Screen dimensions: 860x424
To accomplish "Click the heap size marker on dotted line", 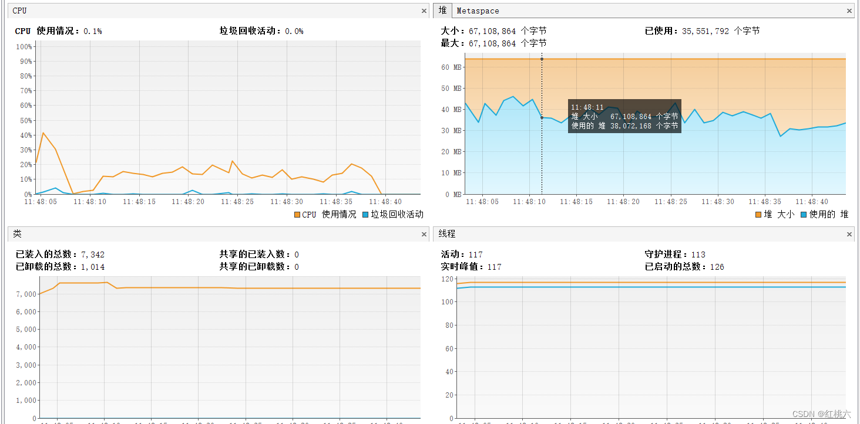I will 542,59.
